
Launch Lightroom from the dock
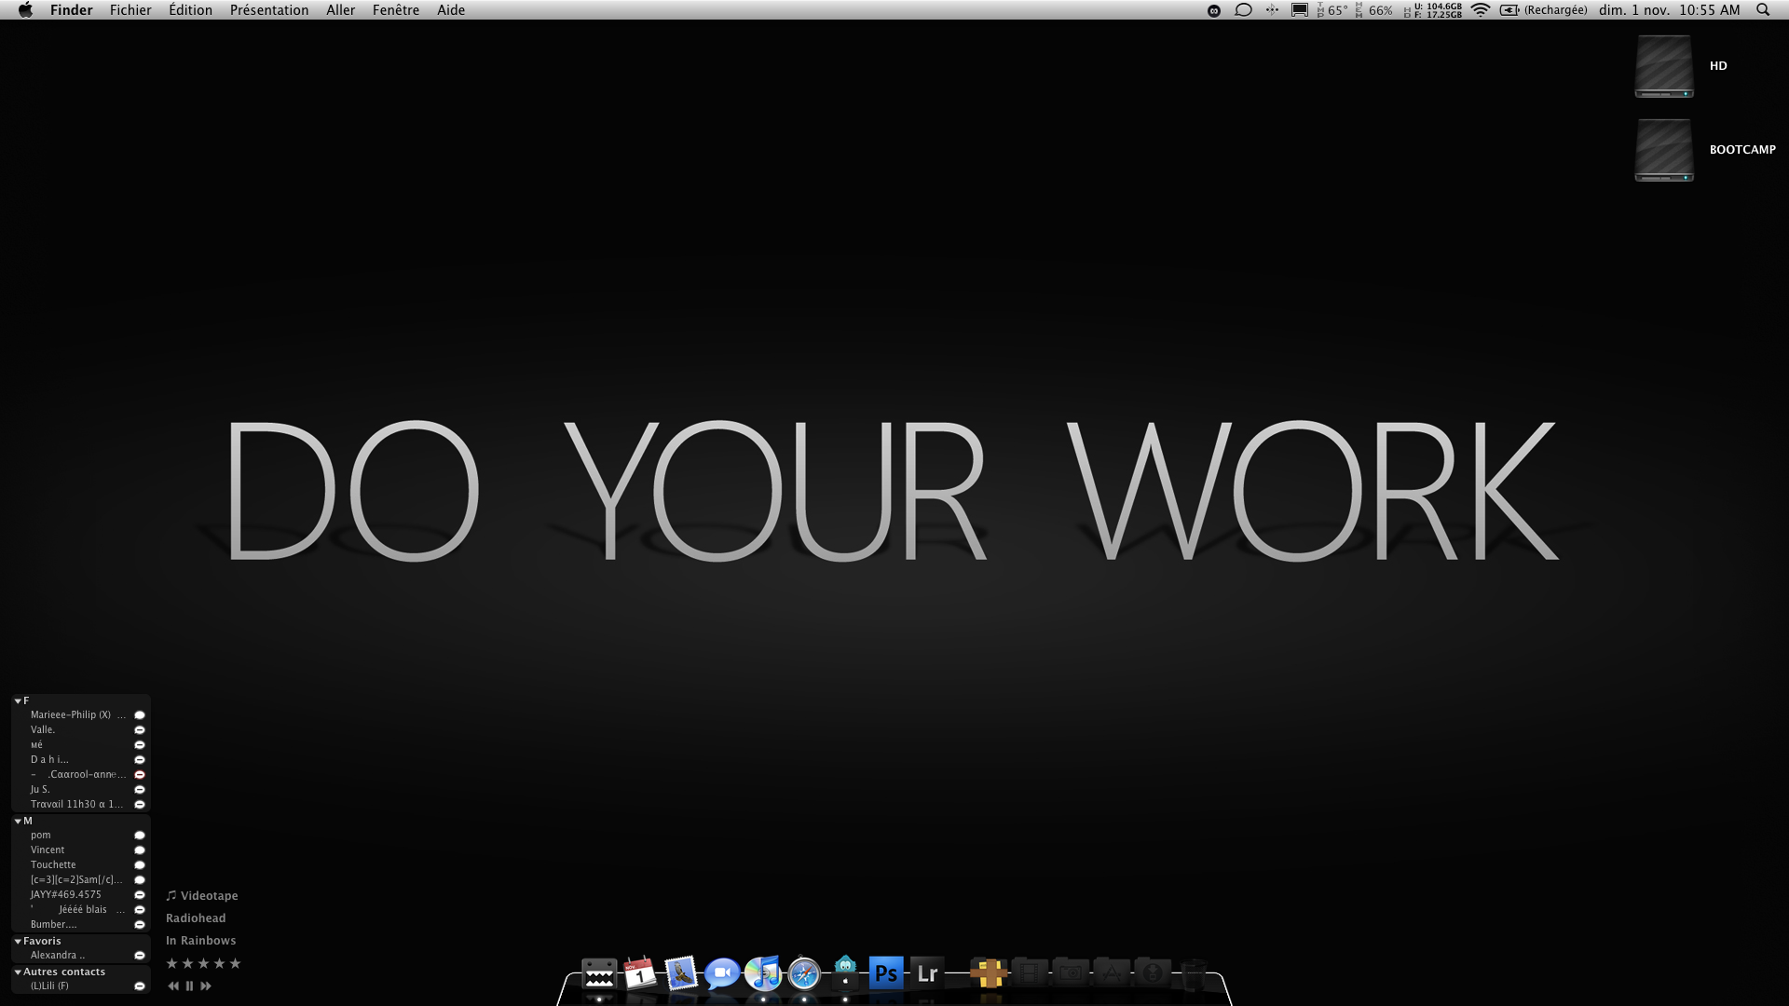pyautogui.click(x=927, y=973)
